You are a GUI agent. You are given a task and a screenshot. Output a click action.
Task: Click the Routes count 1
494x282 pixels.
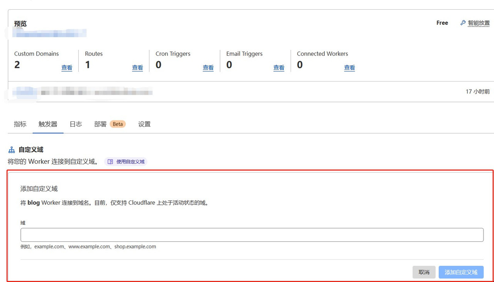[88, 65]
